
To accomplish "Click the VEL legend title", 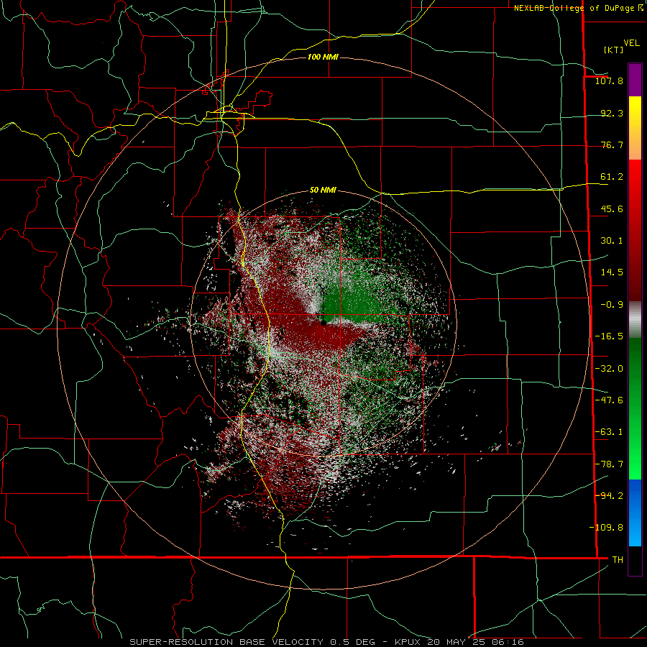I will tap(632, 43).
